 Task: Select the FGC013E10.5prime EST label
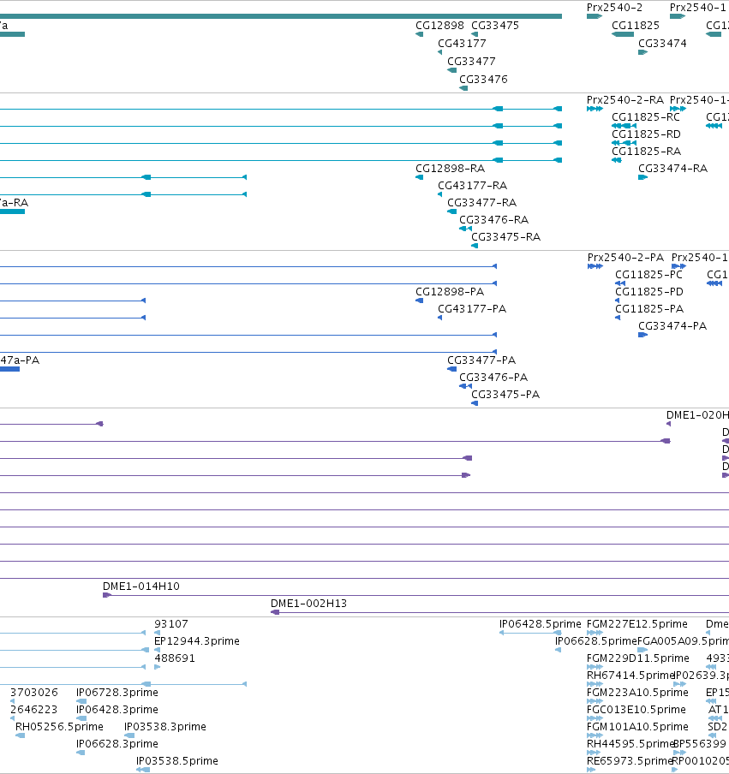pos(636,709)
